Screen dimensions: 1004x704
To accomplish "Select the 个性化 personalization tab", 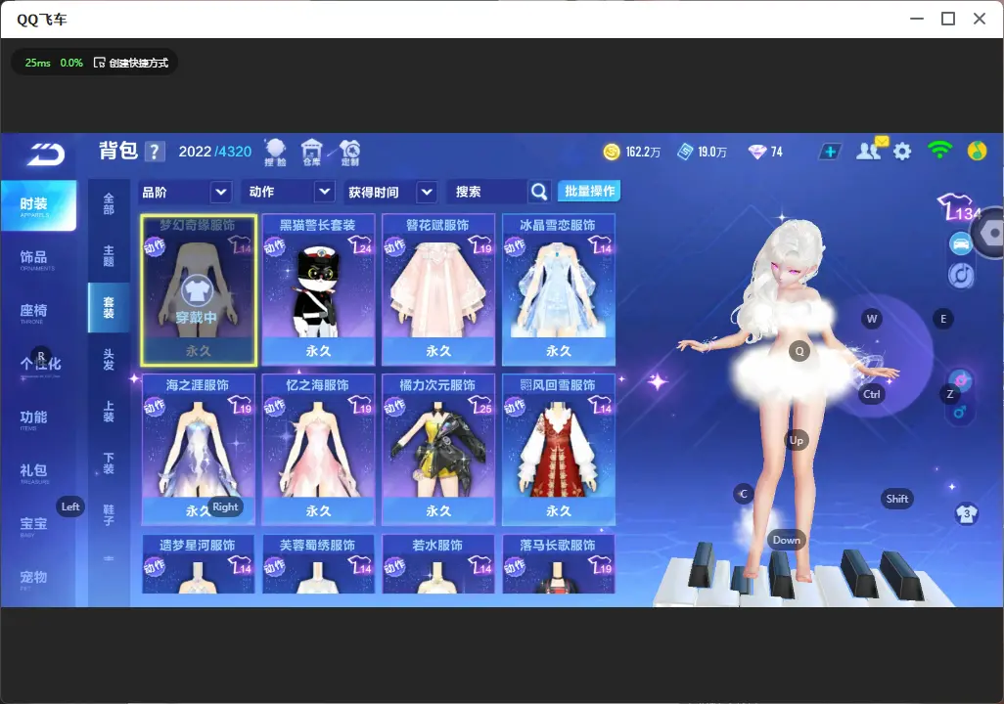I will (38, 365).
